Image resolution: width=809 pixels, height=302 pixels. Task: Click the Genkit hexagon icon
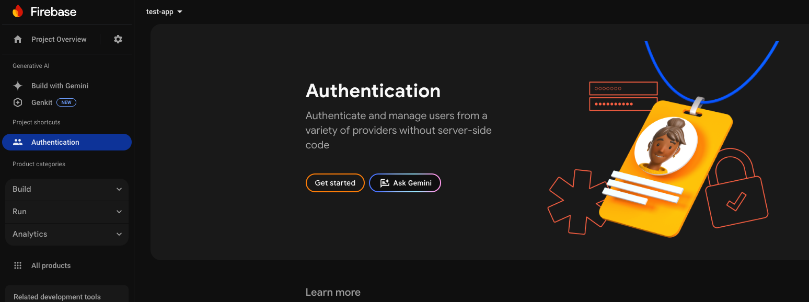coord(18,102)
